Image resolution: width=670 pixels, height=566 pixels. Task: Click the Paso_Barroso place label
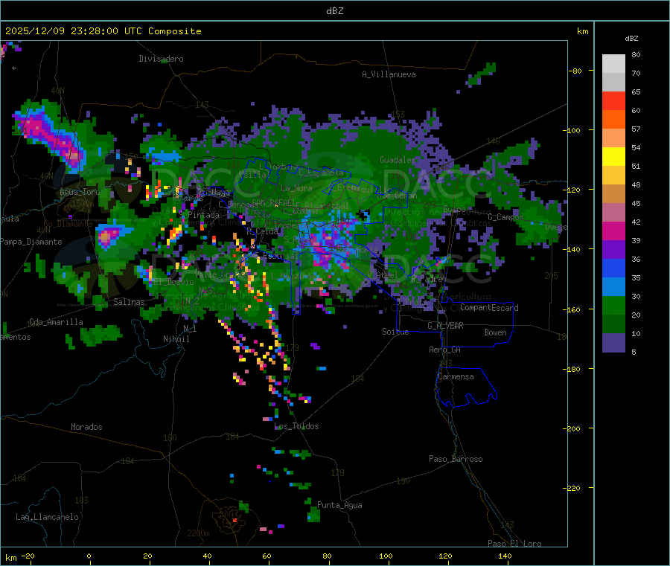point(456,459)
